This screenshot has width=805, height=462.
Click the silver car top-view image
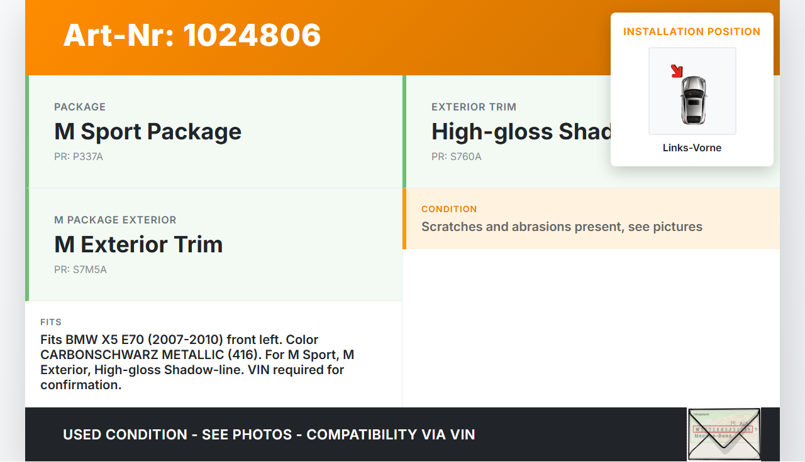coord(693,100)
